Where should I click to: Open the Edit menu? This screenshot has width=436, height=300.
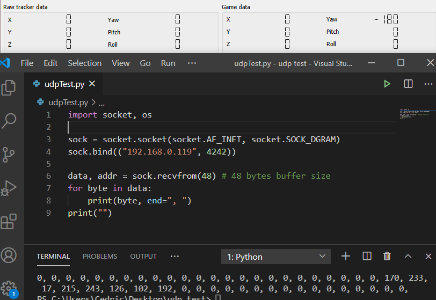tap(50, 63)
